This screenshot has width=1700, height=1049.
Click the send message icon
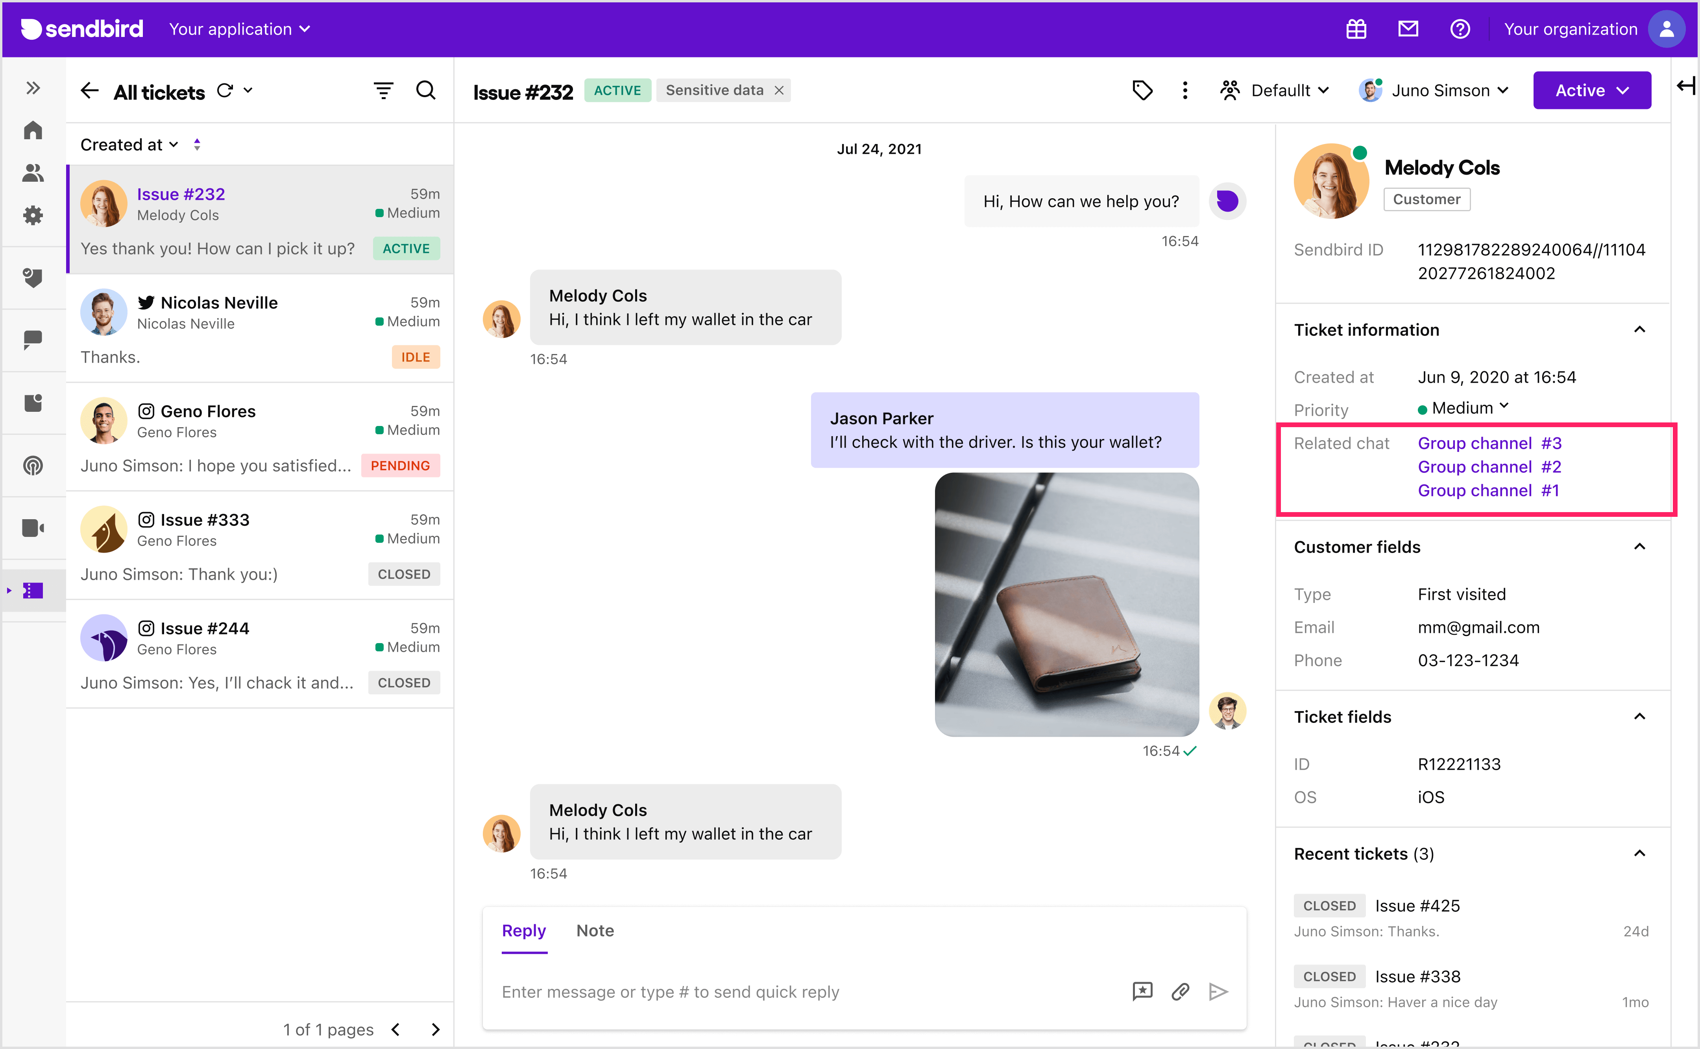click(x=1219, y=992)
